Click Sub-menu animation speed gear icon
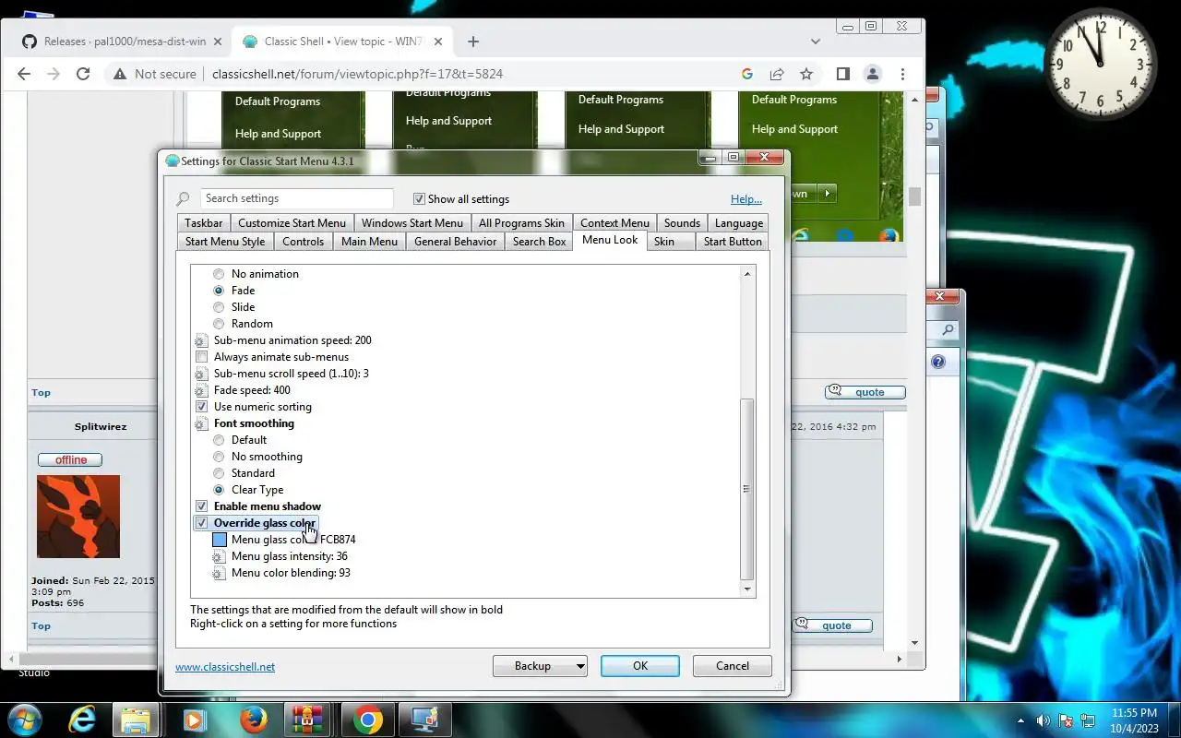The height and width of the screenshot is (738, 1181). (201, 340)
